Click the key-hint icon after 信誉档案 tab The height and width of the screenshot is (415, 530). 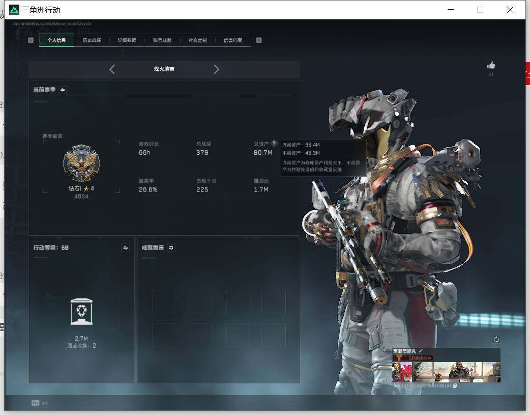point(259,40)
